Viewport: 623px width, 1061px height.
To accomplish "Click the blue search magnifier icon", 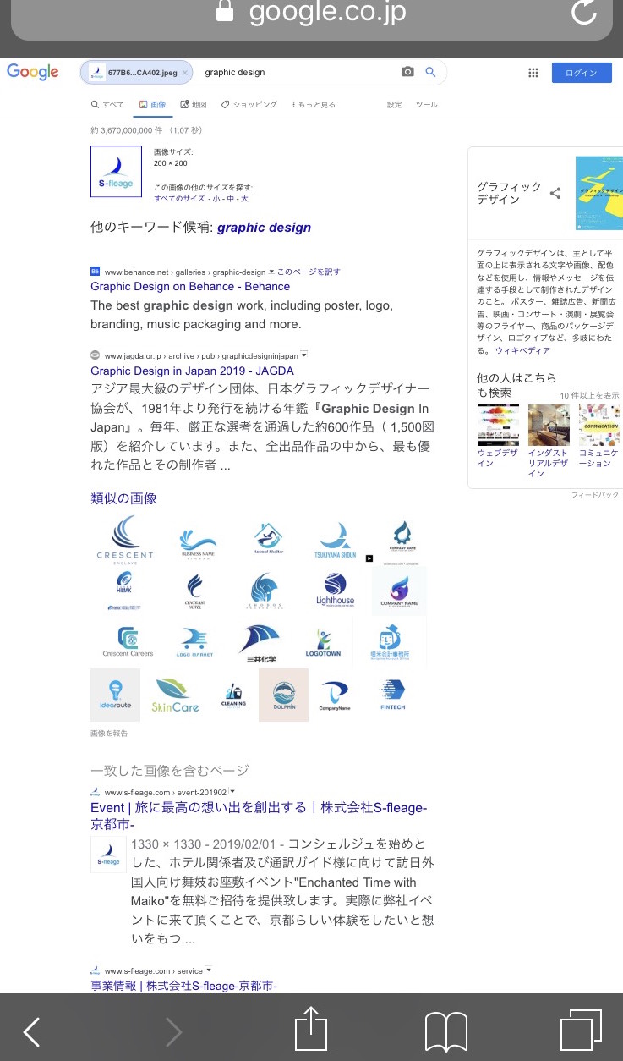I will (430, 73).
